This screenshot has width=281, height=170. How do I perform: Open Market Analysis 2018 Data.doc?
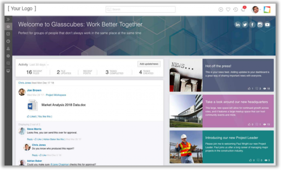(64, 105)
